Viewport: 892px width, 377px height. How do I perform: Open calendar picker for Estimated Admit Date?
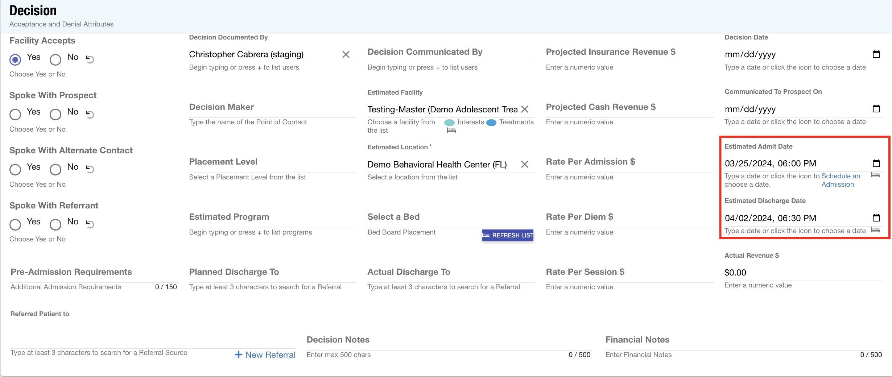click(x=876, y=163)
